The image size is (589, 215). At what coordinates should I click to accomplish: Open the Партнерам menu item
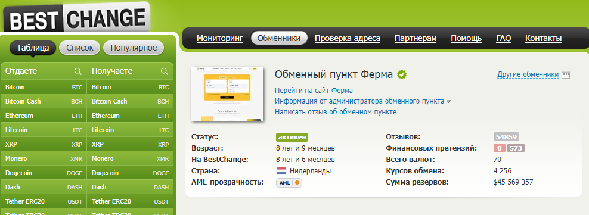pyautogui.click(x=416, y=38)
